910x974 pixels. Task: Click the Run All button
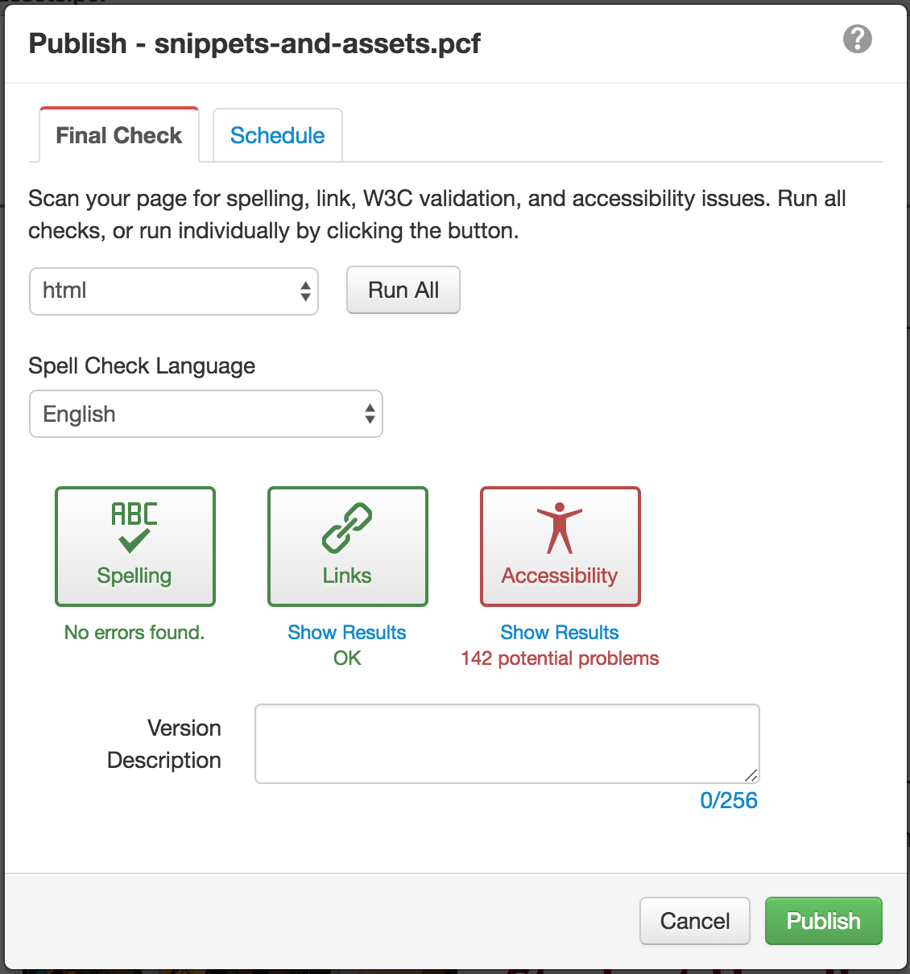pos(403,290)
